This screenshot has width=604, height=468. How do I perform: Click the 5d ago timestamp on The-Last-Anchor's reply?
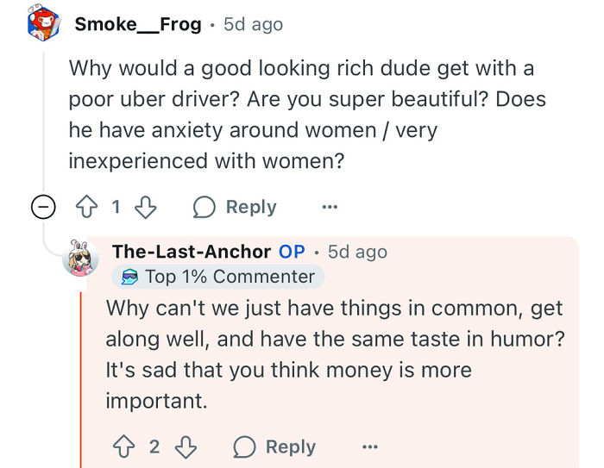point(357,252)
